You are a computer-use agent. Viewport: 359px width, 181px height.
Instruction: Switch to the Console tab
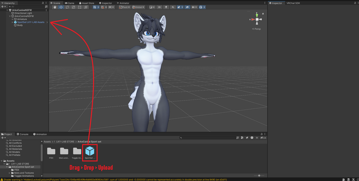23,134
